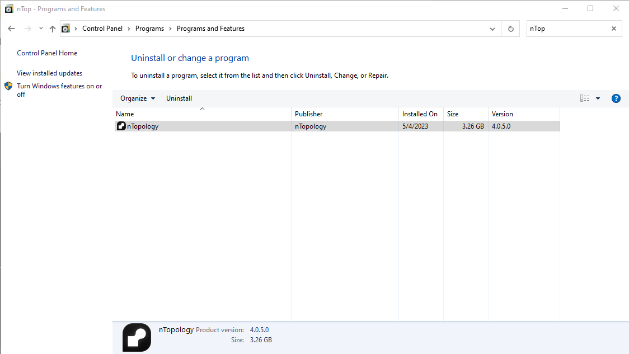Screen dimensions: 629x354
Task: Open View installed updates link
Action: click(x=49, y=73)
